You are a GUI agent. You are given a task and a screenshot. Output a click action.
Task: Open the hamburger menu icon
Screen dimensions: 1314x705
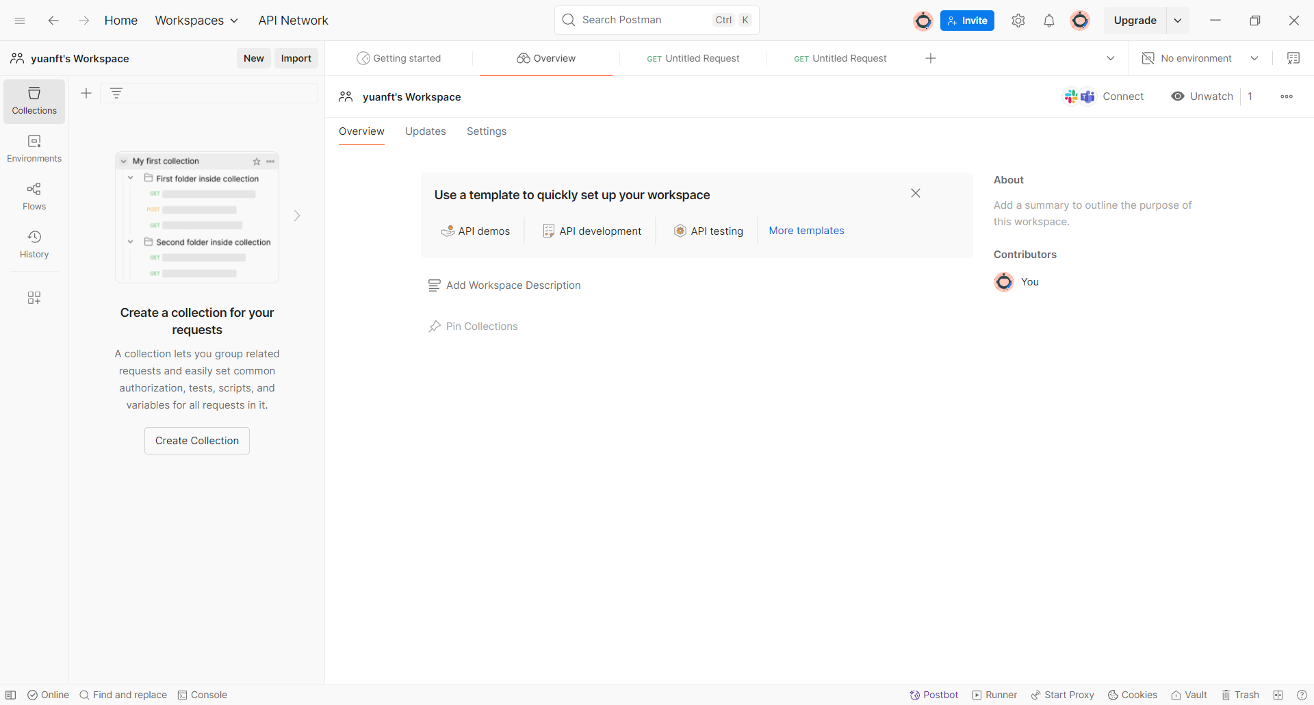pos(20,21)
